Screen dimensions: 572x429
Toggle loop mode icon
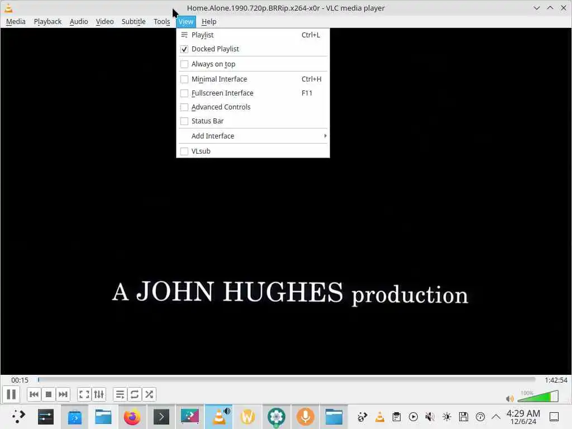135,394
